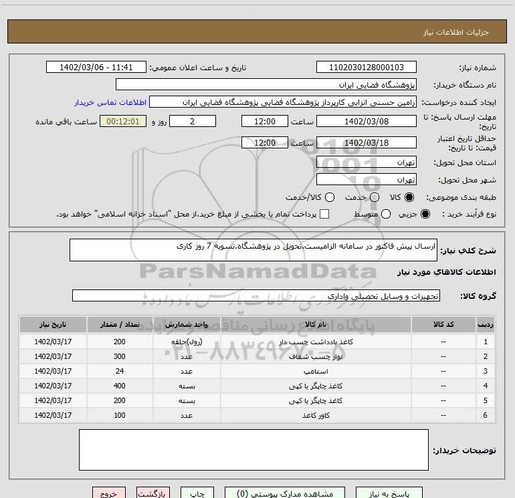Image resolution: width=515 pixels, height=498 pixels.
Task: Click need date 1402/03/17 in row 6
Action: pyautogui.click(x=53, y=415)
